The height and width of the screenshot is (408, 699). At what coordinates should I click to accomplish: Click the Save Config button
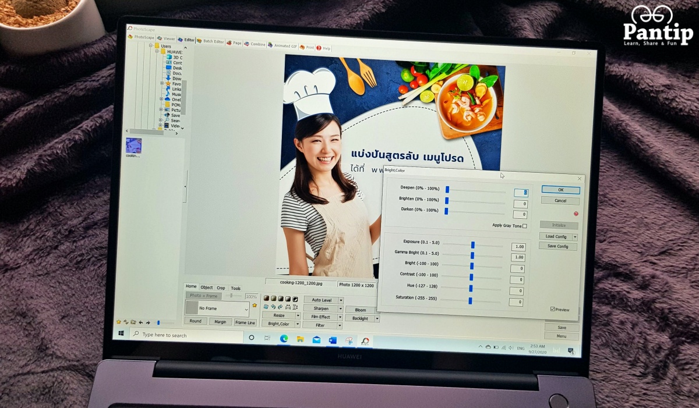point(558,247)
